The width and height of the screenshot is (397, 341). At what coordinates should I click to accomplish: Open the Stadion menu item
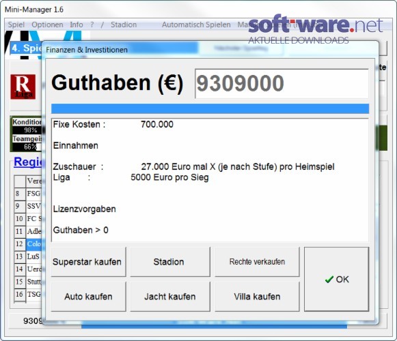pos(124,25)
